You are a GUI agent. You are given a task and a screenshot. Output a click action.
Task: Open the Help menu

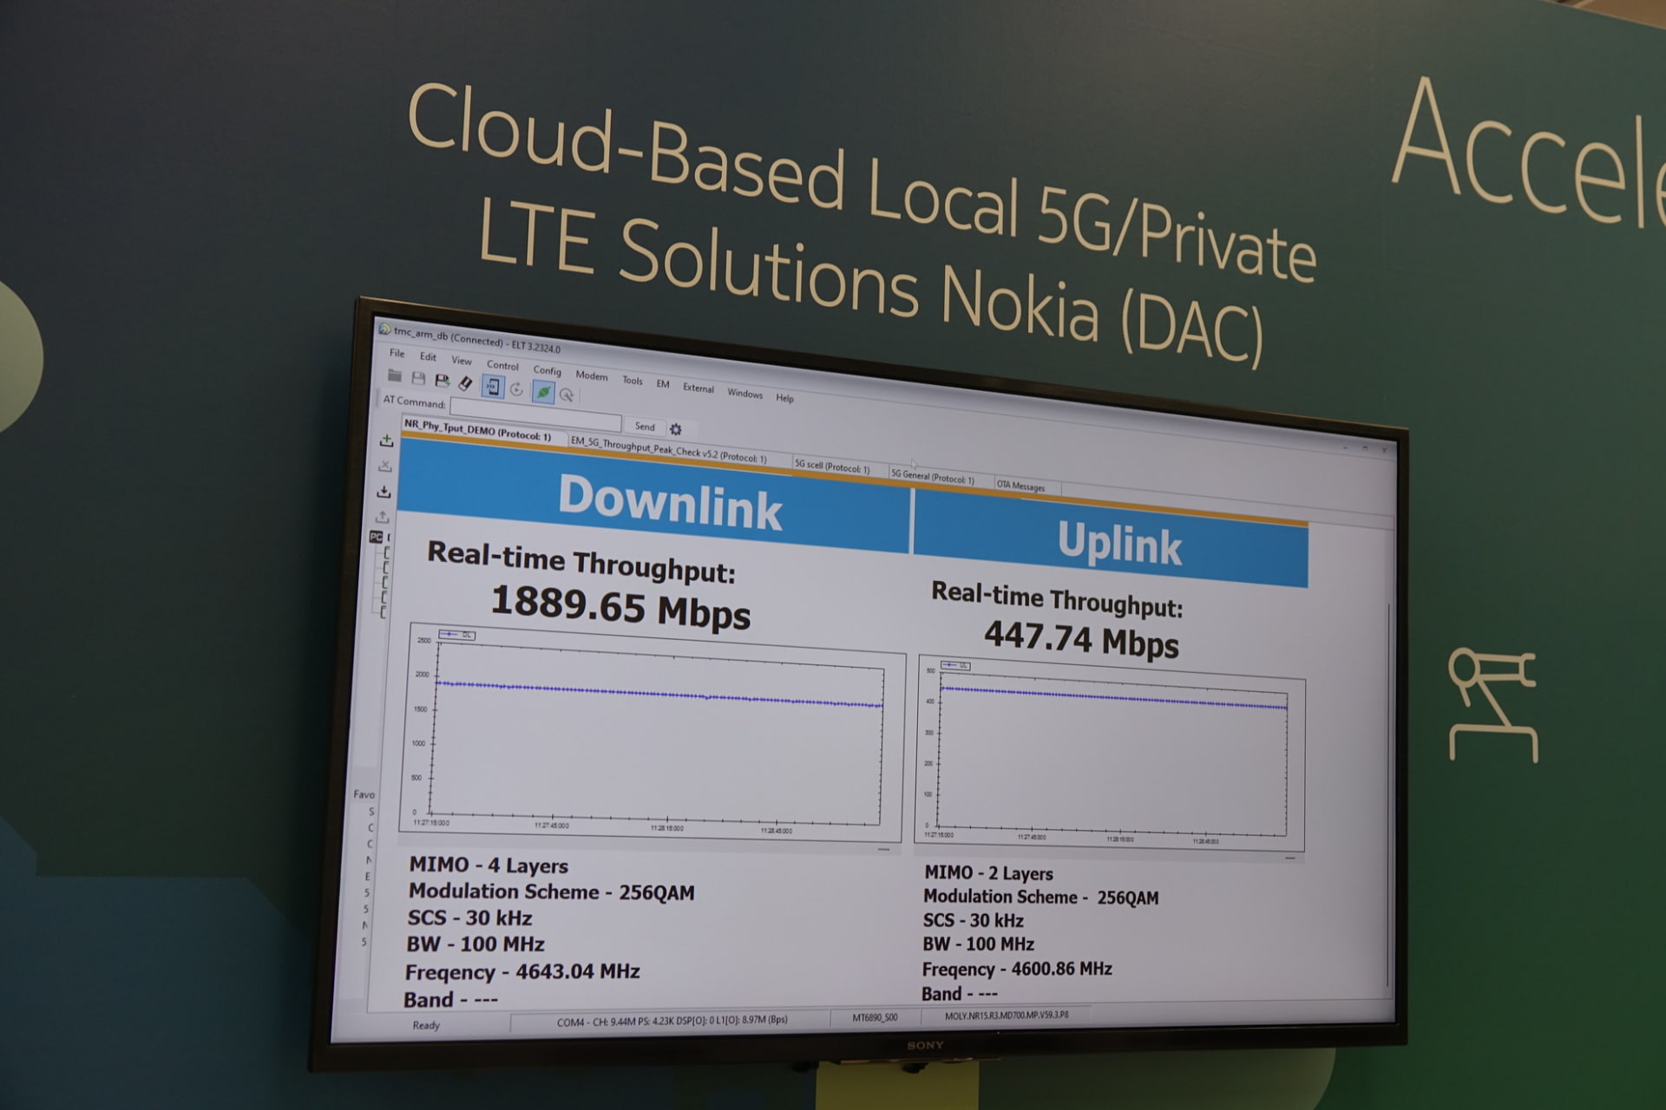coord(785,398)
